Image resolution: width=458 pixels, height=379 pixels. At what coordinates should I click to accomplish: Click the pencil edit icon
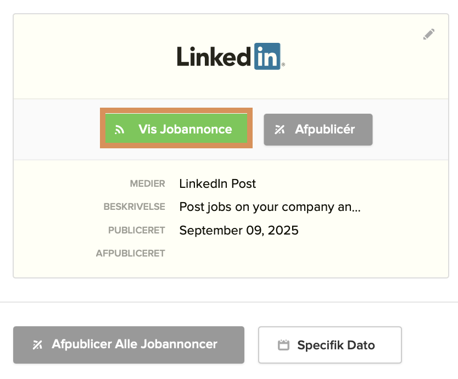point(429,34)
